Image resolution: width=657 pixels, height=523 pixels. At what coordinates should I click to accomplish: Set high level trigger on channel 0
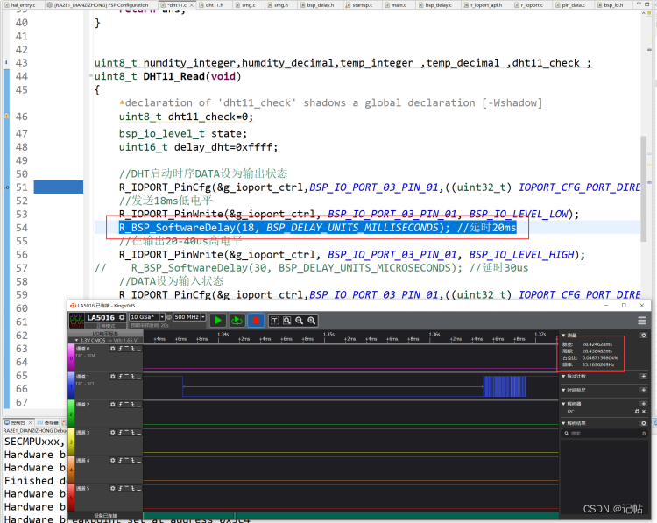click(126, 349)
